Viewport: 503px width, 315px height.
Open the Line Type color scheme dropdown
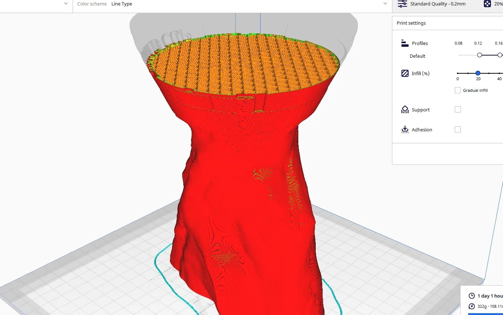pos(385,4)
